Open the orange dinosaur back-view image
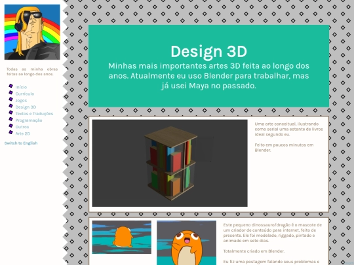The image size is (354, 265). tap(122, 237)
